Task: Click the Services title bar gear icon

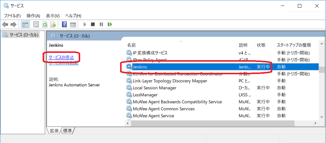Action: tap(6, 6)
